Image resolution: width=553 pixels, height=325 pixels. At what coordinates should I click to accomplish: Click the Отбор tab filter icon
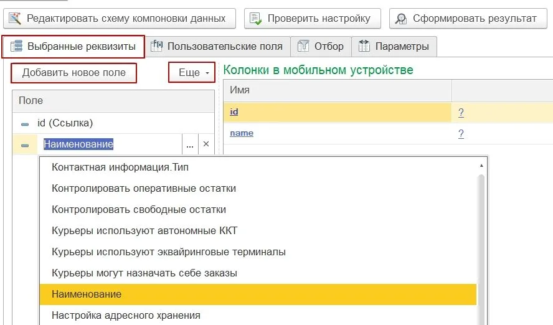(x=303, y=46)
